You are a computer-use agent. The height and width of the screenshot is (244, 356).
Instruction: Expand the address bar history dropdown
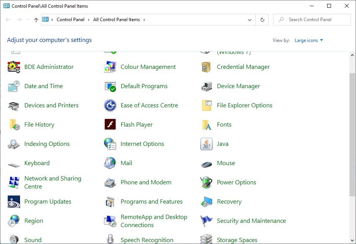click(x=250, y=20)
